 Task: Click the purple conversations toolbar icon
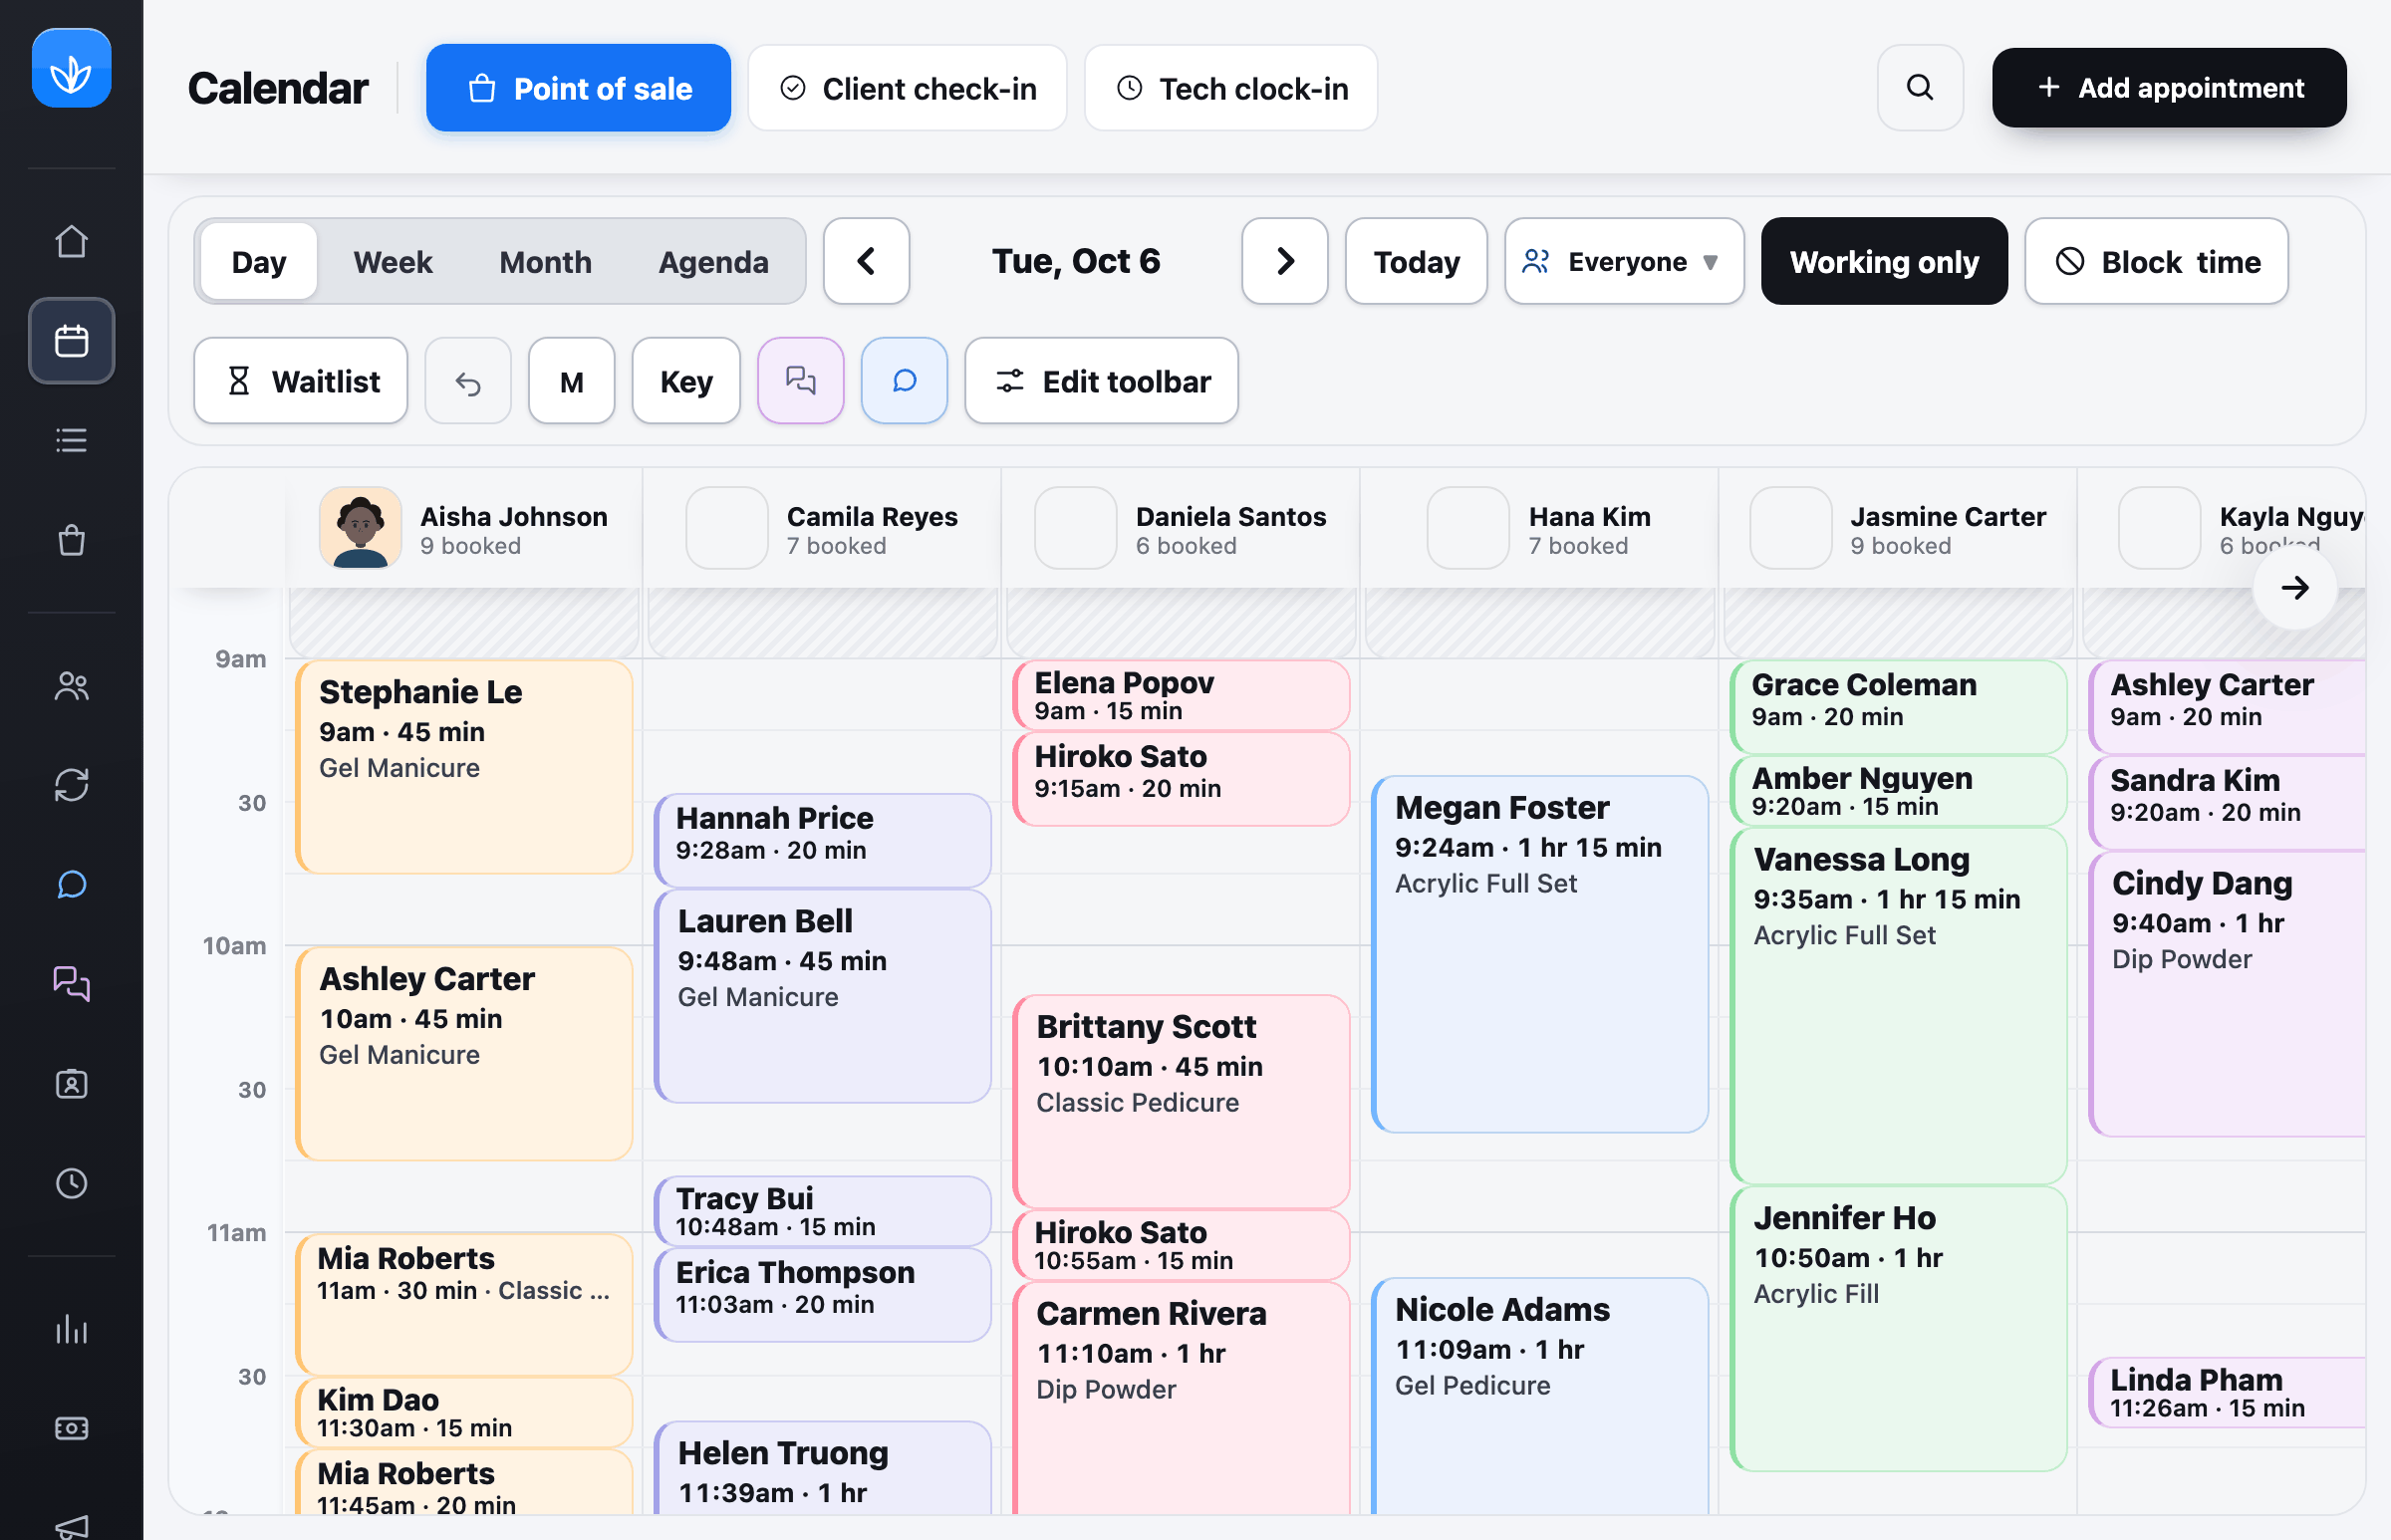[800, 381]
